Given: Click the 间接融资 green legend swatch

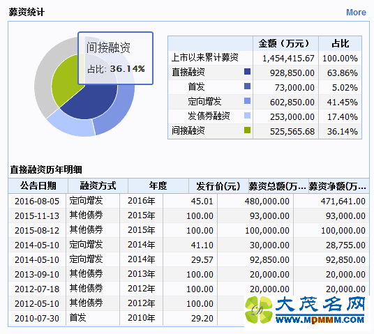Looking at the screenshot, I should point(247,130).
